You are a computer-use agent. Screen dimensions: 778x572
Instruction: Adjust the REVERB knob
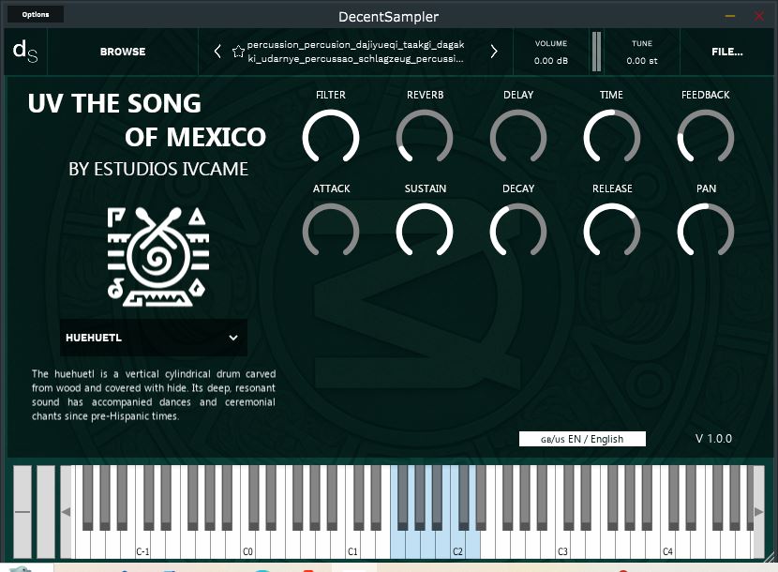pyautogui.click(x=425, y=138)
